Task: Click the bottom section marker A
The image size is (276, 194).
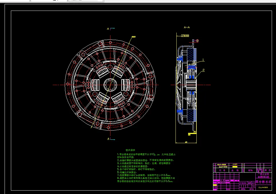Action: tap(108, 139)
